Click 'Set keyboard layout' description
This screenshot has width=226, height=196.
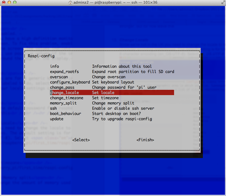pyautogui.click(x=113, y=82)
